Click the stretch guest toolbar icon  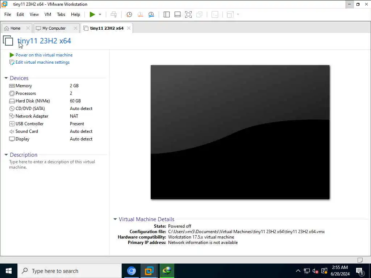tap(230, 14)
